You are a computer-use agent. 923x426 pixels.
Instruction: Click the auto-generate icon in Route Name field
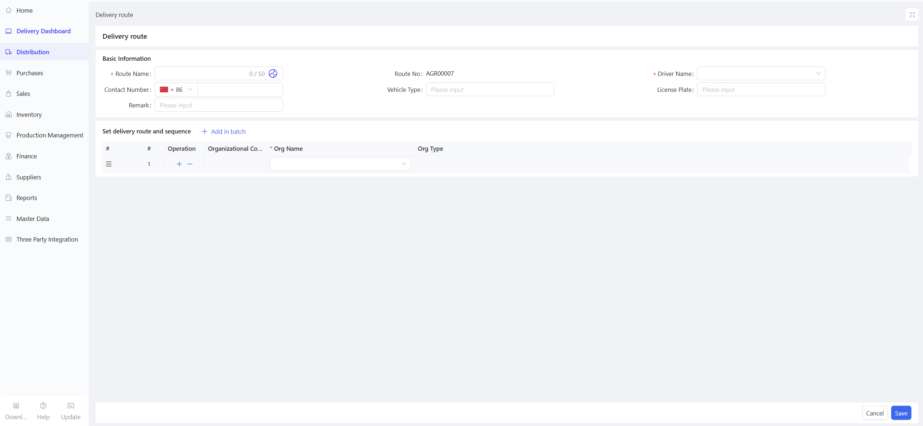click(x=273, y=73)
